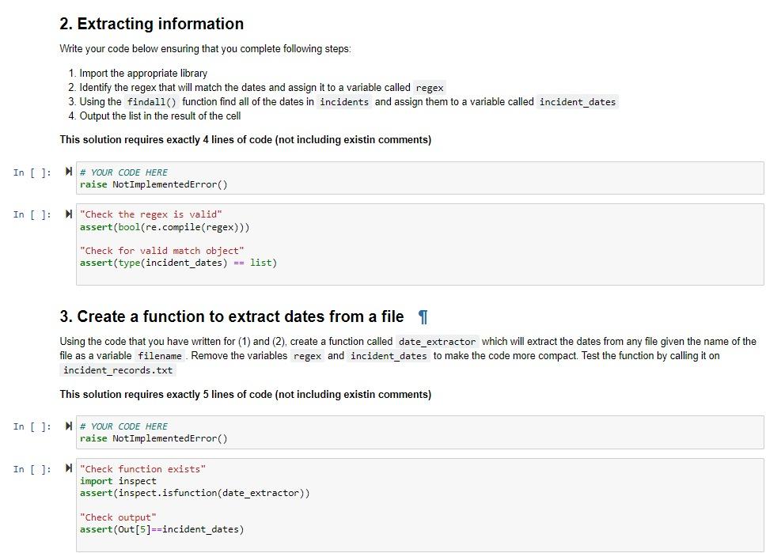Click the assert(type(incident_dates) == list) line
Image resolution: width=766 pixels, height=553 pixels.
(178, 262)
